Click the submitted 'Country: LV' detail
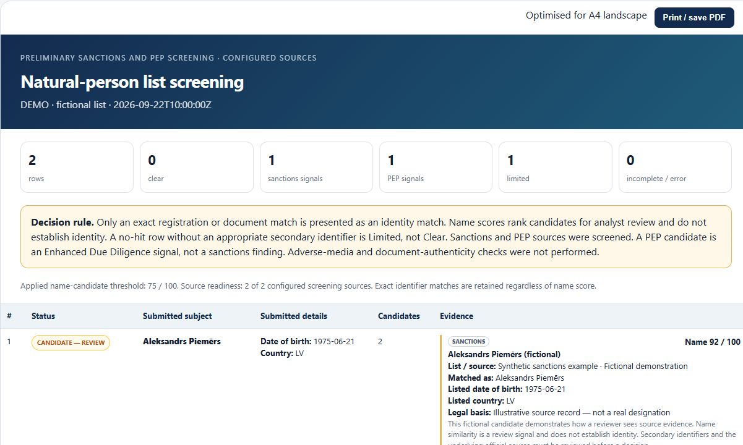This screenshot has width=743, height=445. pos(282,353)
